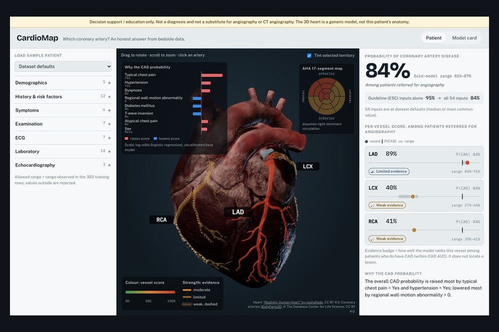Select the RCA 41% vessel card

tap(424, 229)
